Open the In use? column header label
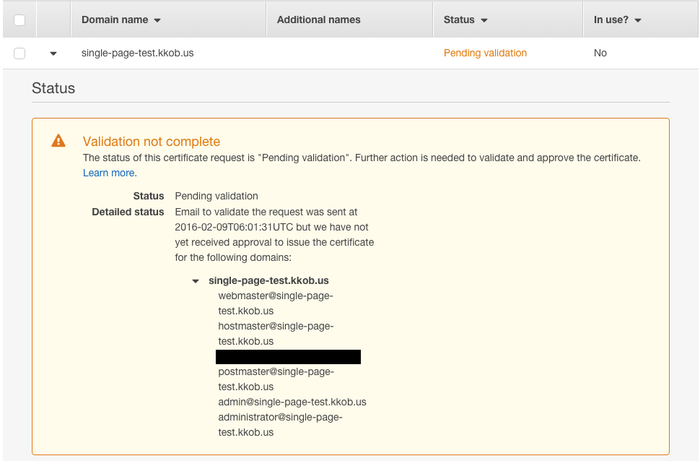 [611, 20]
